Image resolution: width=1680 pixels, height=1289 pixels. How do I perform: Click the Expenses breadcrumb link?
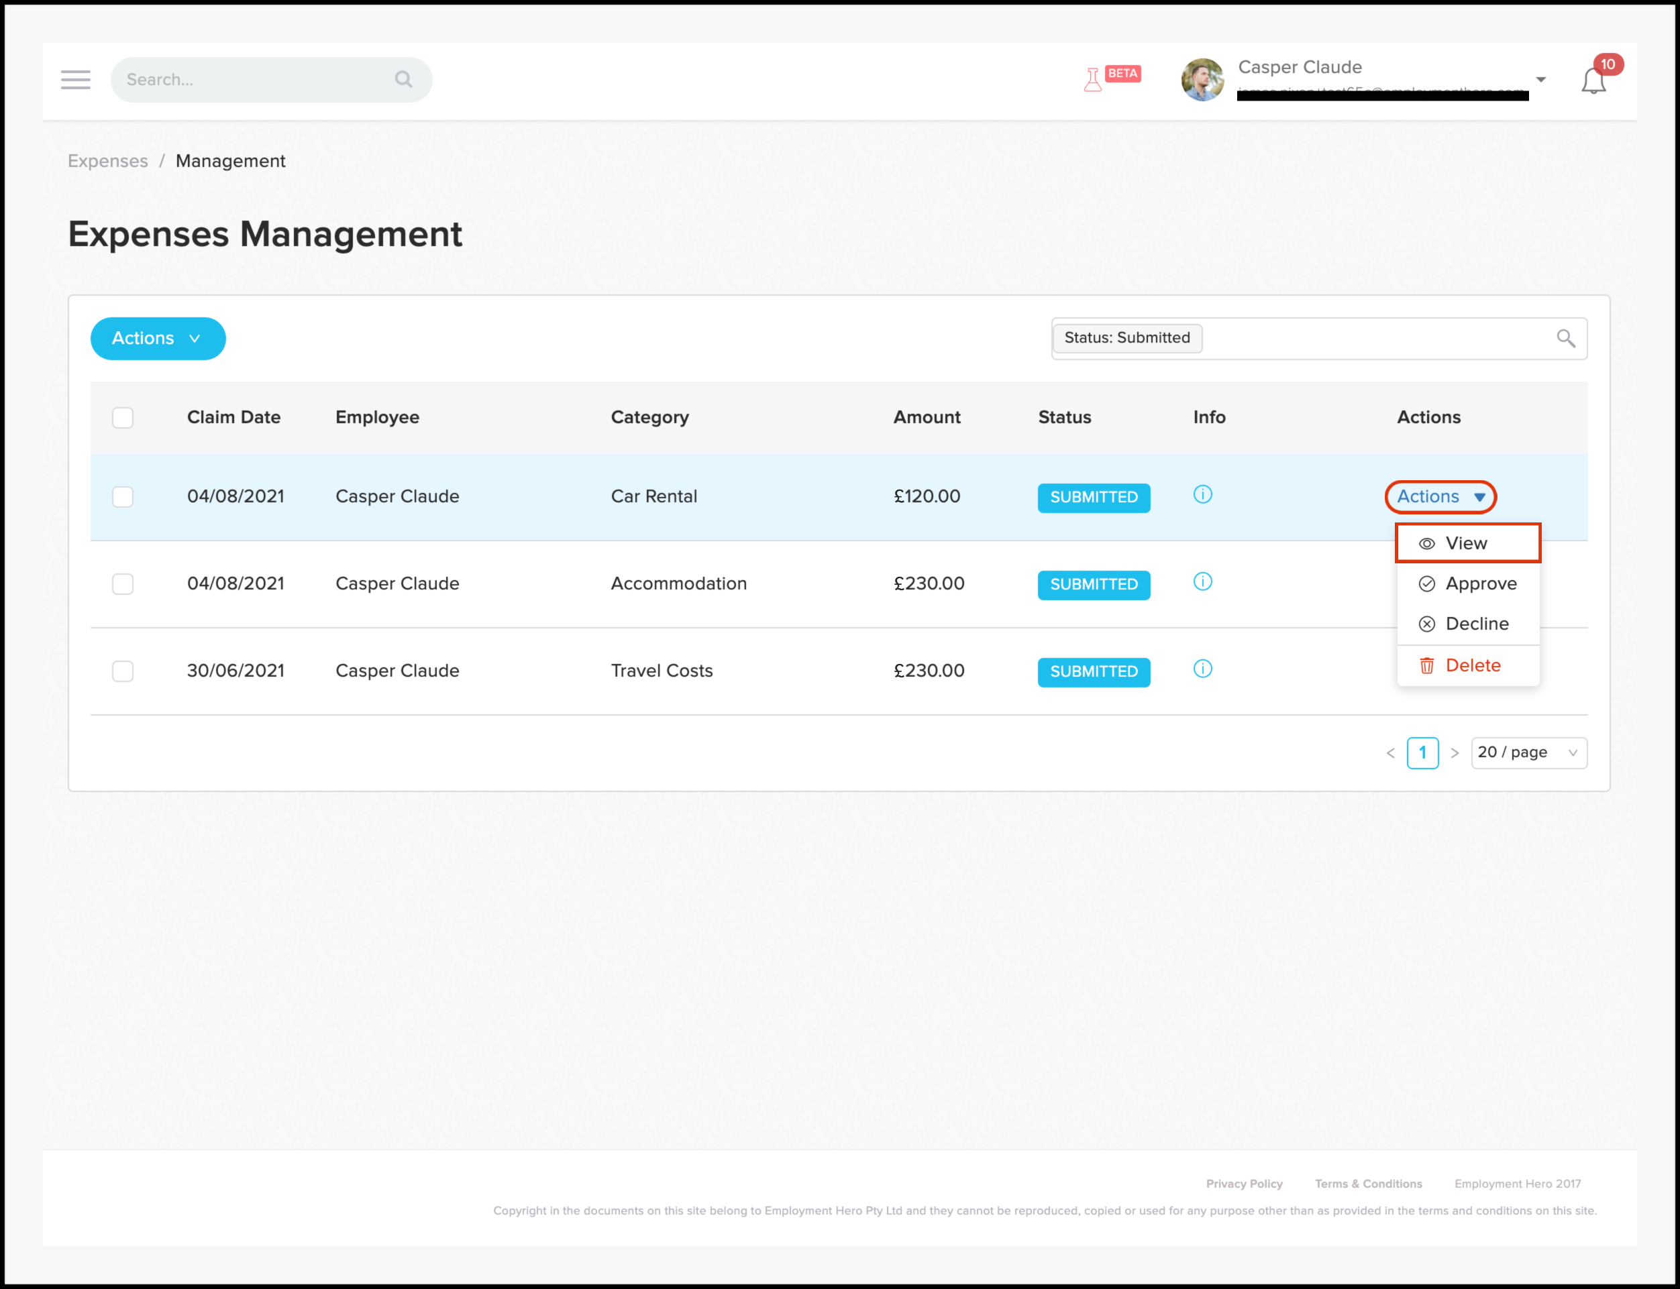tap(107, 161)
